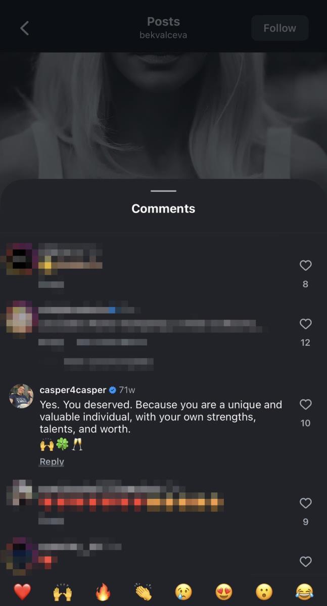Reply to casper4casper's comment
The height and width of the screenshot is (606, 327).
coord(52,462)
